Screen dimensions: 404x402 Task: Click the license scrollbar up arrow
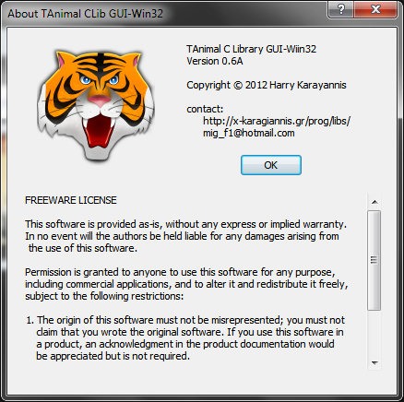pos(374,202)
